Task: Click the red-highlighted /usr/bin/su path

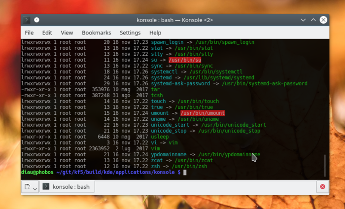Action: 185,60
